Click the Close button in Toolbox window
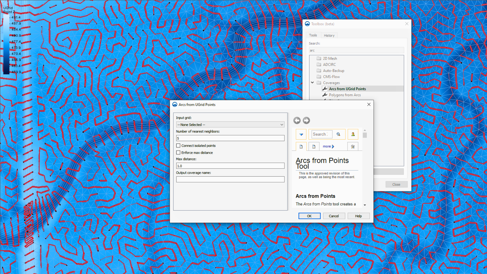This screenshot has height=274, width=487. pyautogui.click(x=396, y=184)
